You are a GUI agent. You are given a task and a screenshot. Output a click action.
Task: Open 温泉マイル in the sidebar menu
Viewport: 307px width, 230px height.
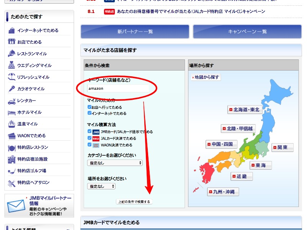pos(27,124)
